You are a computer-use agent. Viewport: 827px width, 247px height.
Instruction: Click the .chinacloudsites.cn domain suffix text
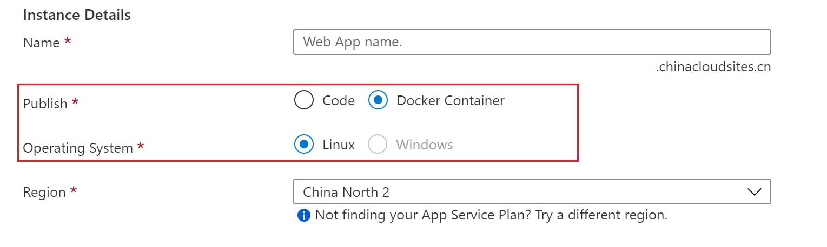click(x=713, y=67)
